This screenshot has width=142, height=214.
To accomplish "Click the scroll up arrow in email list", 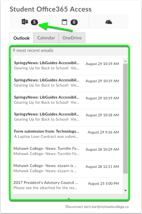I will pyautogui.click(x=125, y=61).
